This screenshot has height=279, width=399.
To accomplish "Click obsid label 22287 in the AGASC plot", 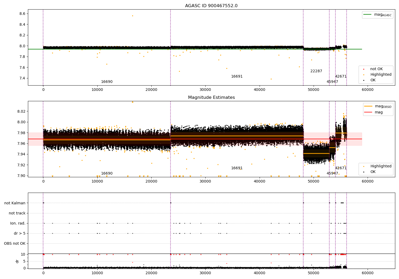I will pos(316,71).
